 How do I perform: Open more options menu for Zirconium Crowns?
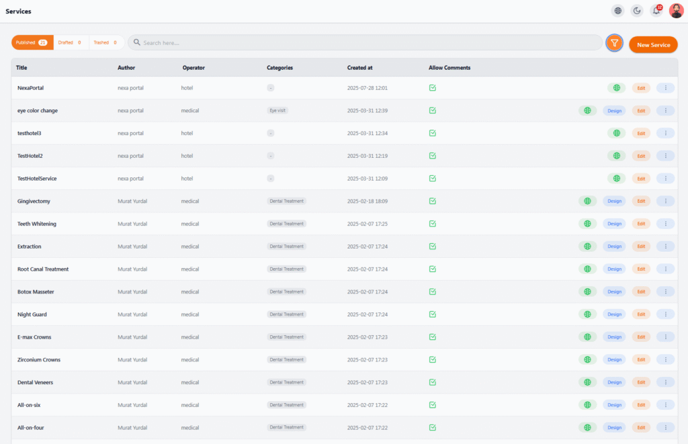666,360
